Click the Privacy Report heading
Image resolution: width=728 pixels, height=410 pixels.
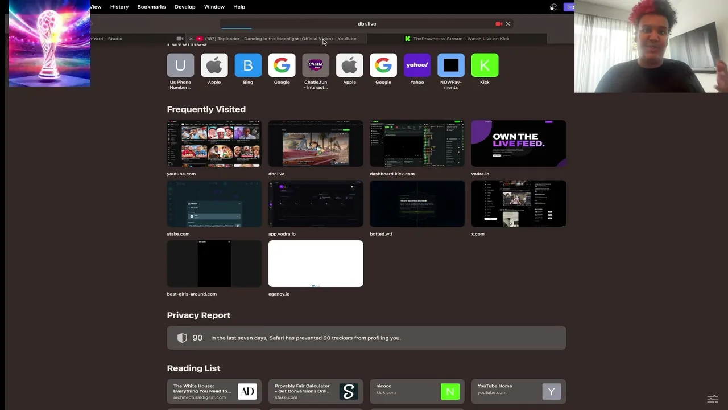pos(198,315)
